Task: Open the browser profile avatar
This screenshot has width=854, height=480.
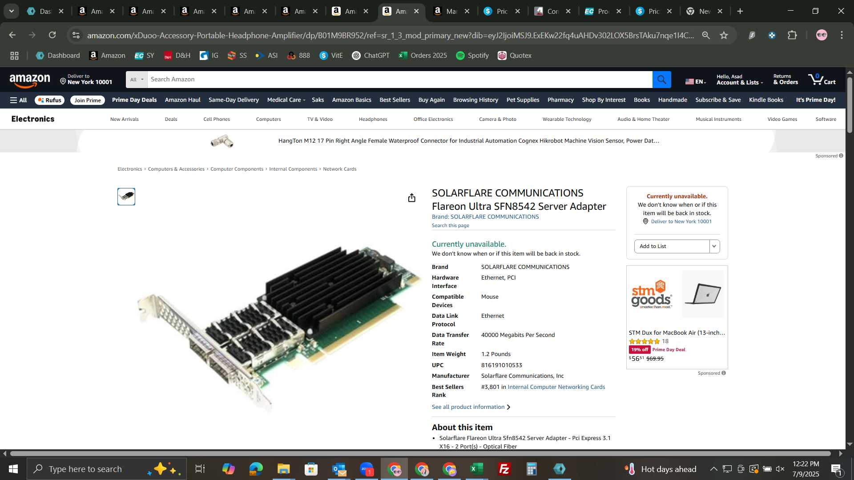Action: point(822,35)
